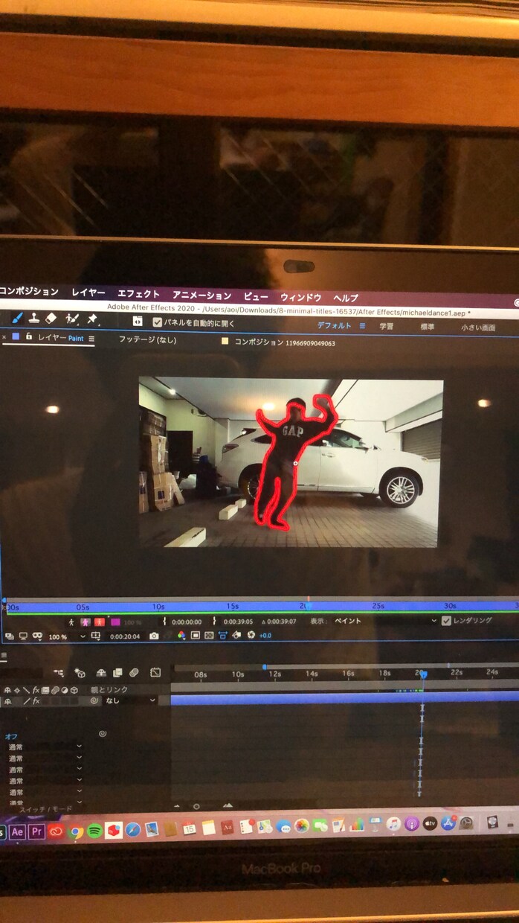Switch to the デフォルト workspace
Screen dimensions: 519x923
334,326
